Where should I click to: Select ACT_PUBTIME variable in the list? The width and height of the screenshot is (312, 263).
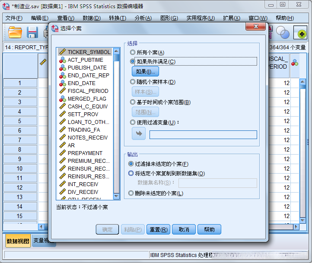[x=85, y=60]
